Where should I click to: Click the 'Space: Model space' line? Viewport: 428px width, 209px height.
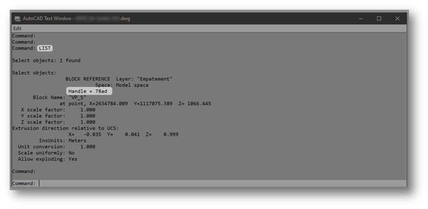click(122, 85)
